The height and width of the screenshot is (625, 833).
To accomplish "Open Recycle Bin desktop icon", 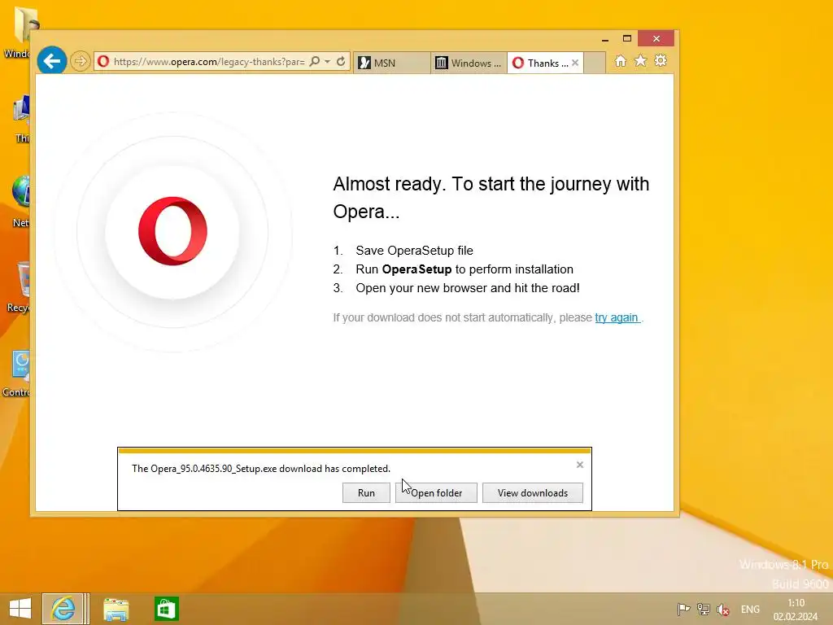I will point(20,287).
